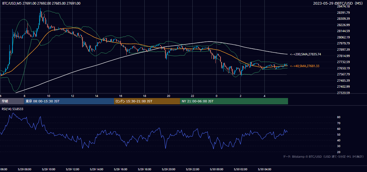Click the 5/29 14:00 time label

pos(96,169)
